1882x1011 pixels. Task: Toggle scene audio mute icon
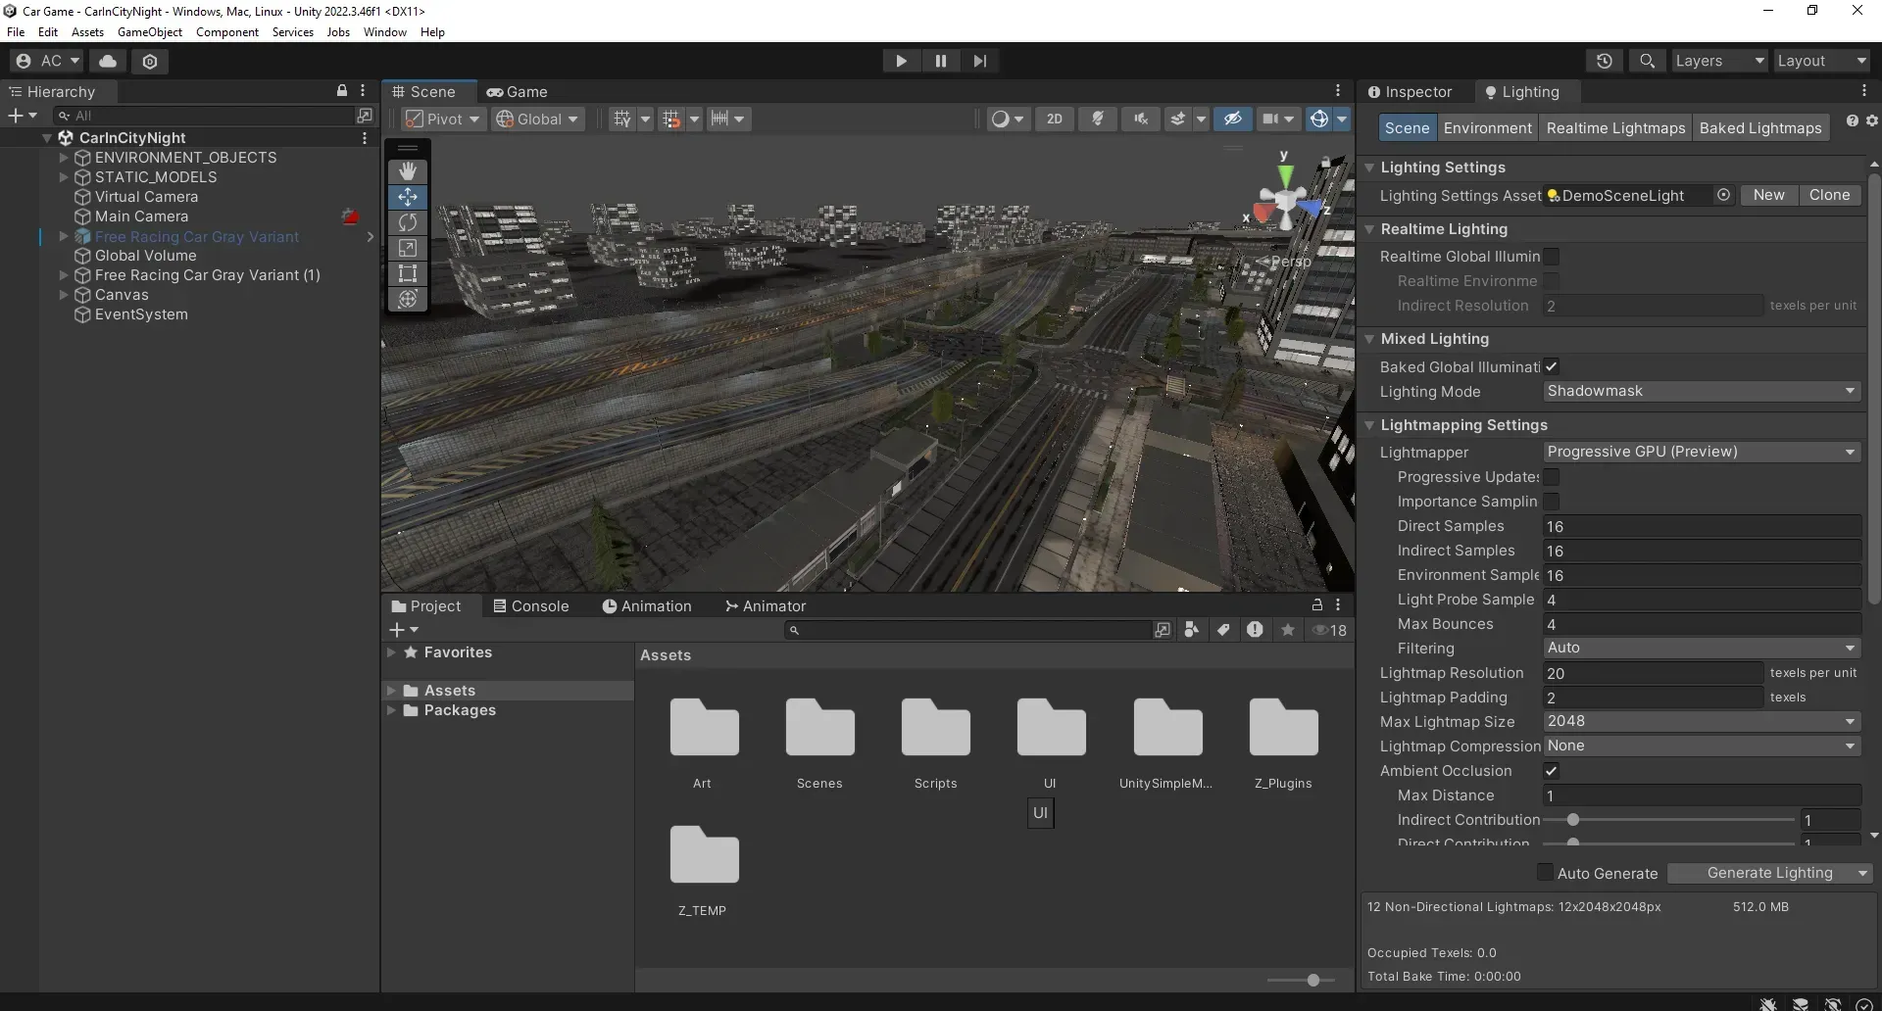[1141, 119]
